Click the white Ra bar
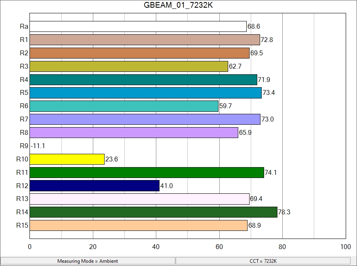This screenshot has width=357, height=266. pyautogui.click(x=138, y=27)
